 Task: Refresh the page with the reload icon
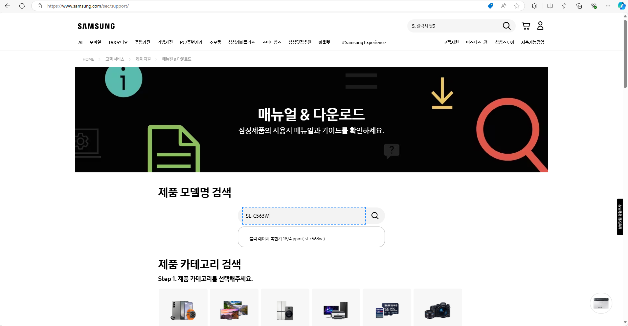tap(22, 6)
